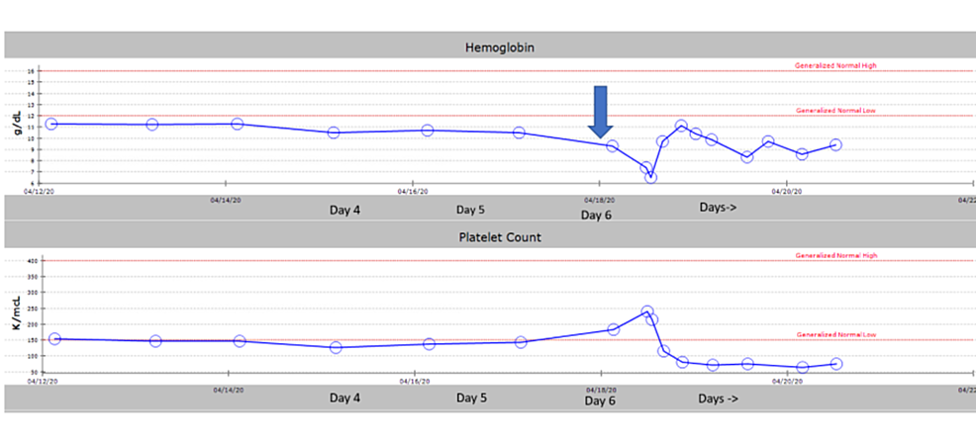This screenshot has height=443, width=976.
Task: Select the lowest hemoglobin data point
Action: [650, 177]
